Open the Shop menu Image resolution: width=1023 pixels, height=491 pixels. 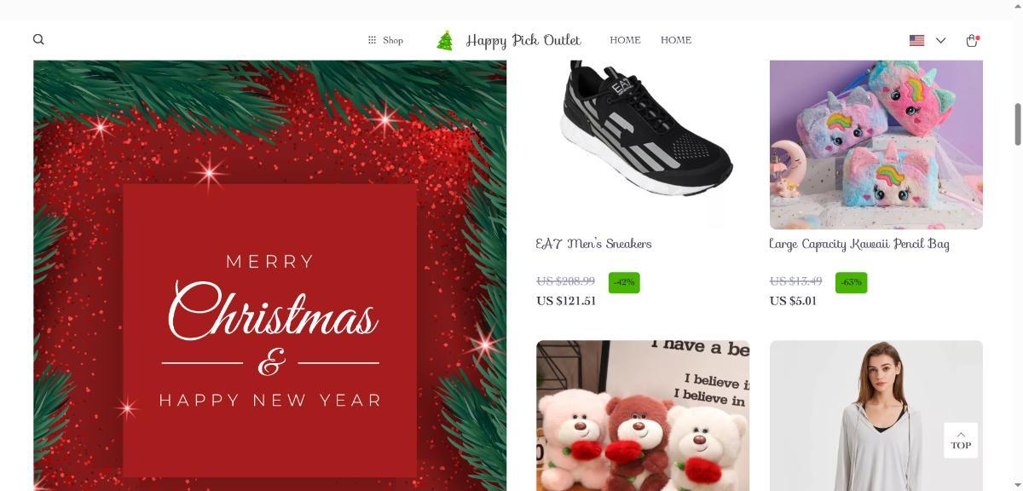pyautogui.click(x=385, y=40)
